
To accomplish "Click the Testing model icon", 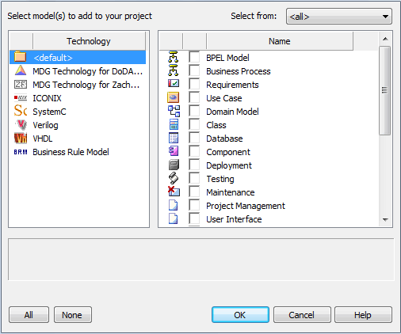I will [x=174, y=178].
